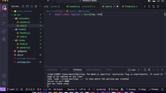The width and height of the screenshot is (166, 93).
Task: Open the Accounts menu icon
Action: coord(4,76)
